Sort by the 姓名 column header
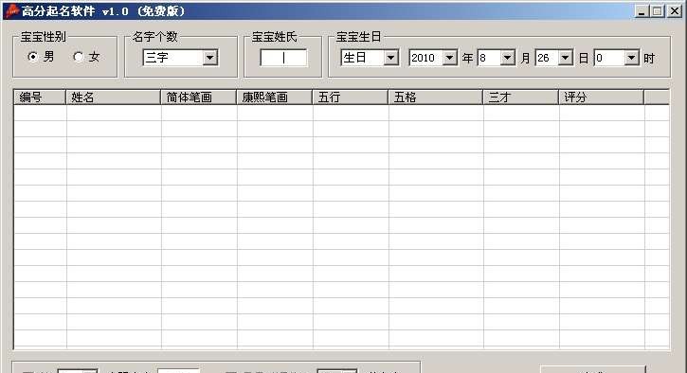The height and width of the screenshot is (373, 687). click(113, 98)
